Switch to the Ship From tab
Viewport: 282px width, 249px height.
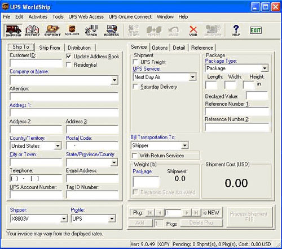(50, 48)
